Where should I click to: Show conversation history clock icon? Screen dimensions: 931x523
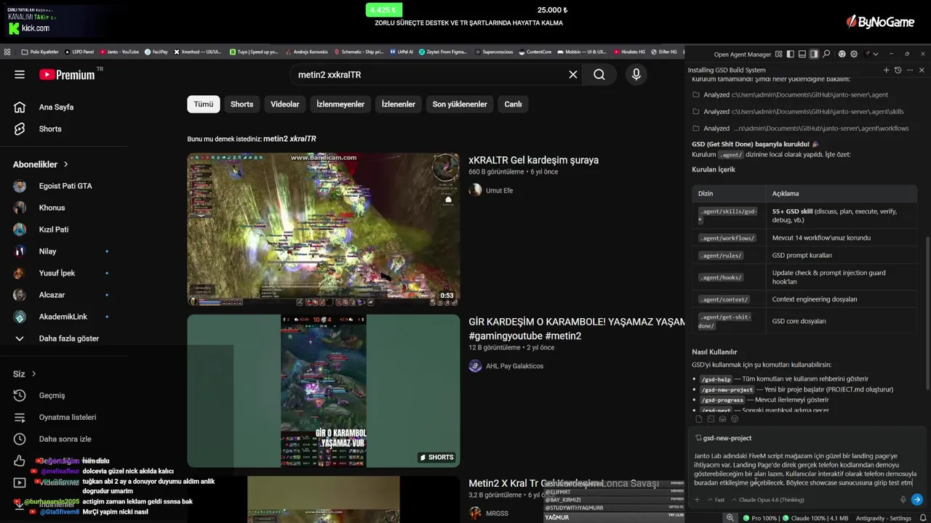tap(898, 70)
